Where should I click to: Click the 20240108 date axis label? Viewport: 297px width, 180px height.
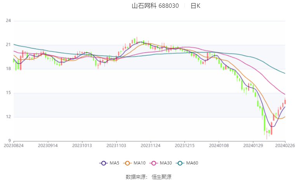(219, 146)
